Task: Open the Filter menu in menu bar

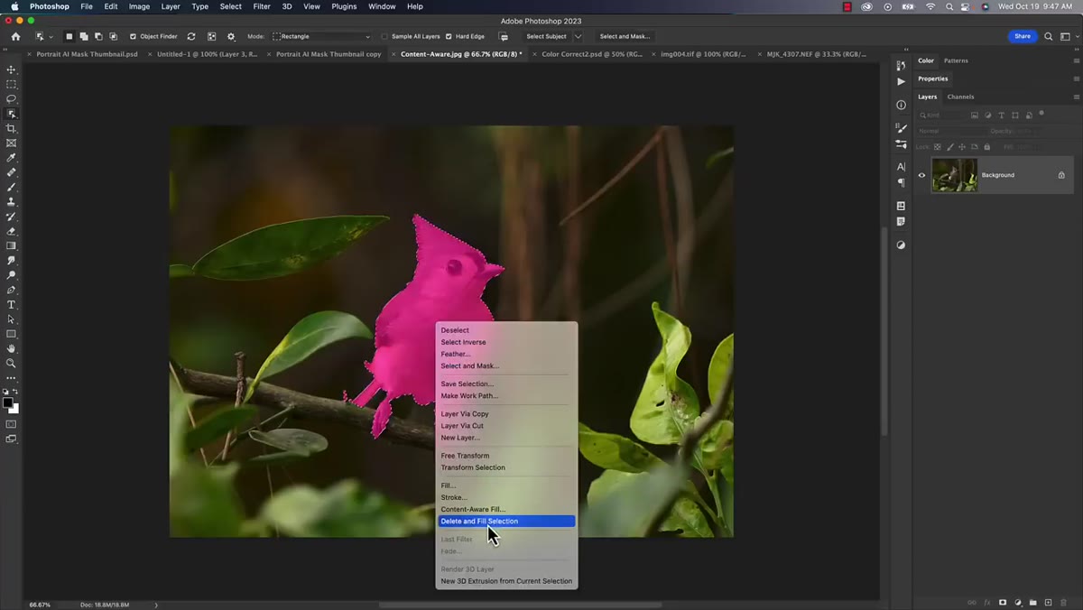Action: tap(262, 6)
